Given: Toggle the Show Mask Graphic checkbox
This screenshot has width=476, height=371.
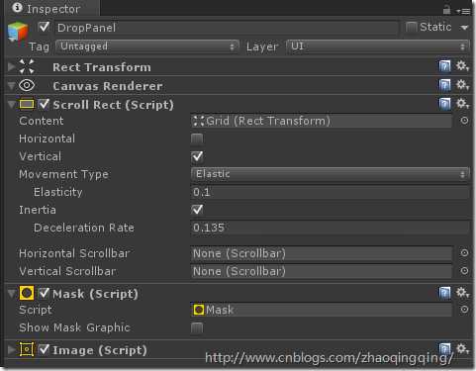Looking at the screenshot, I should 197,327.
